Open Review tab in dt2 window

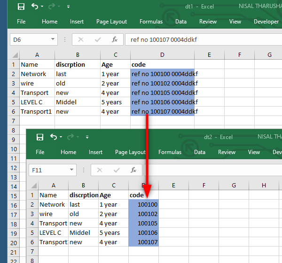click(x=227, y=152)
